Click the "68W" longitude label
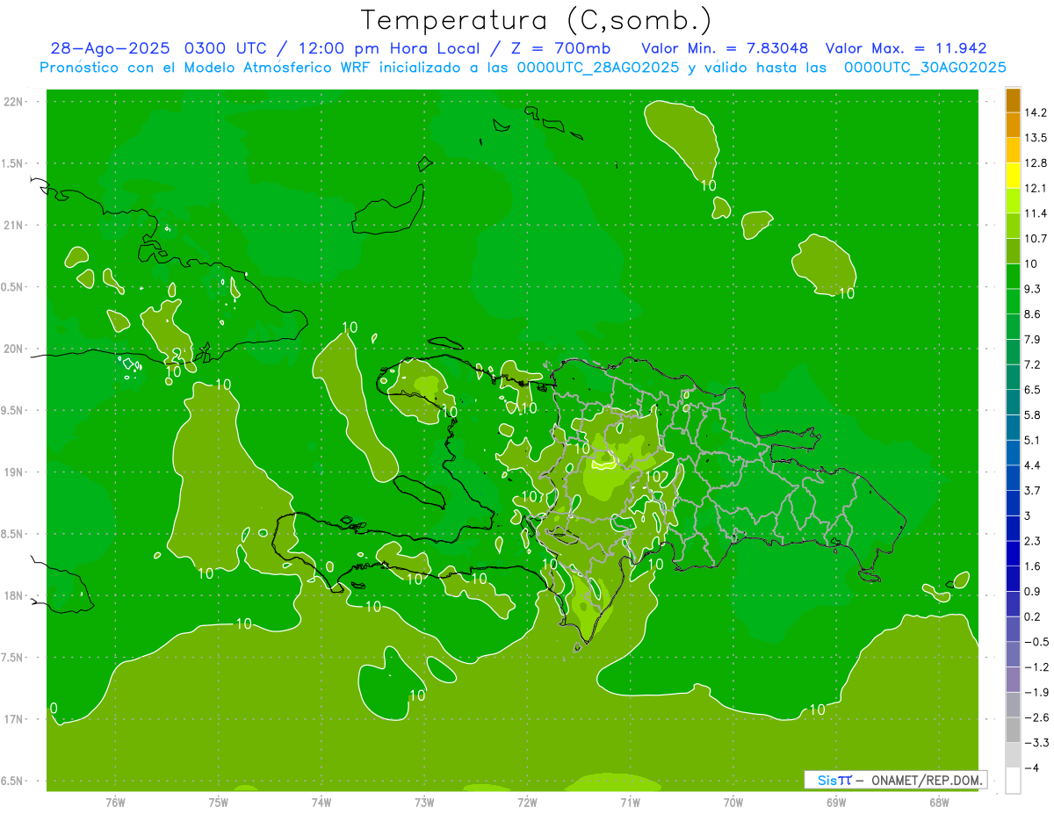The width and height of the screenshot is (1054, 814). click(x=939, y=803)
